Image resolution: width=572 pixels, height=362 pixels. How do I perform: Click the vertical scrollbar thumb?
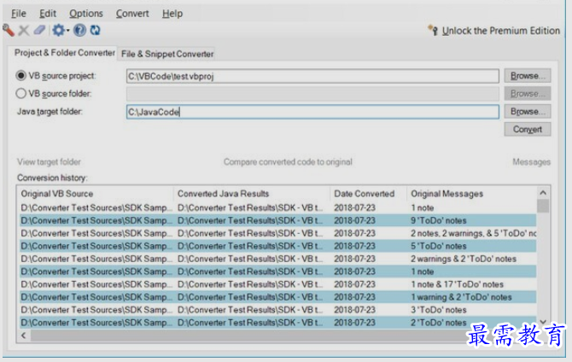point(543,206)
